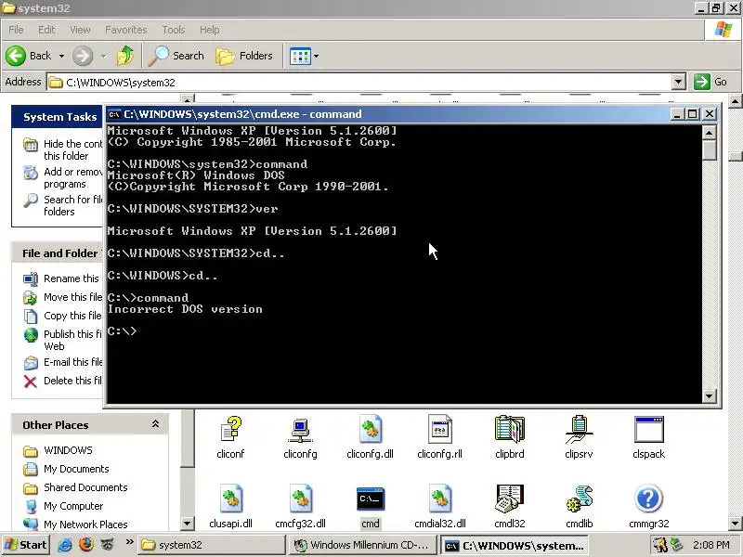Switch to system32 taskbar button
This screenshot has width=743, height=557.
(212, 545)
